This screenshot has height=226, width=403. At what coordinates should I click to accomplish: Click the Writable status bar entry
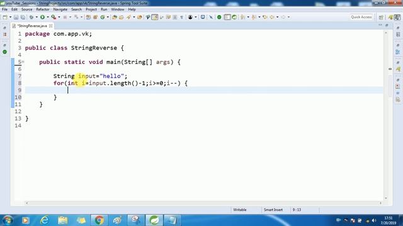coord(240,210)
